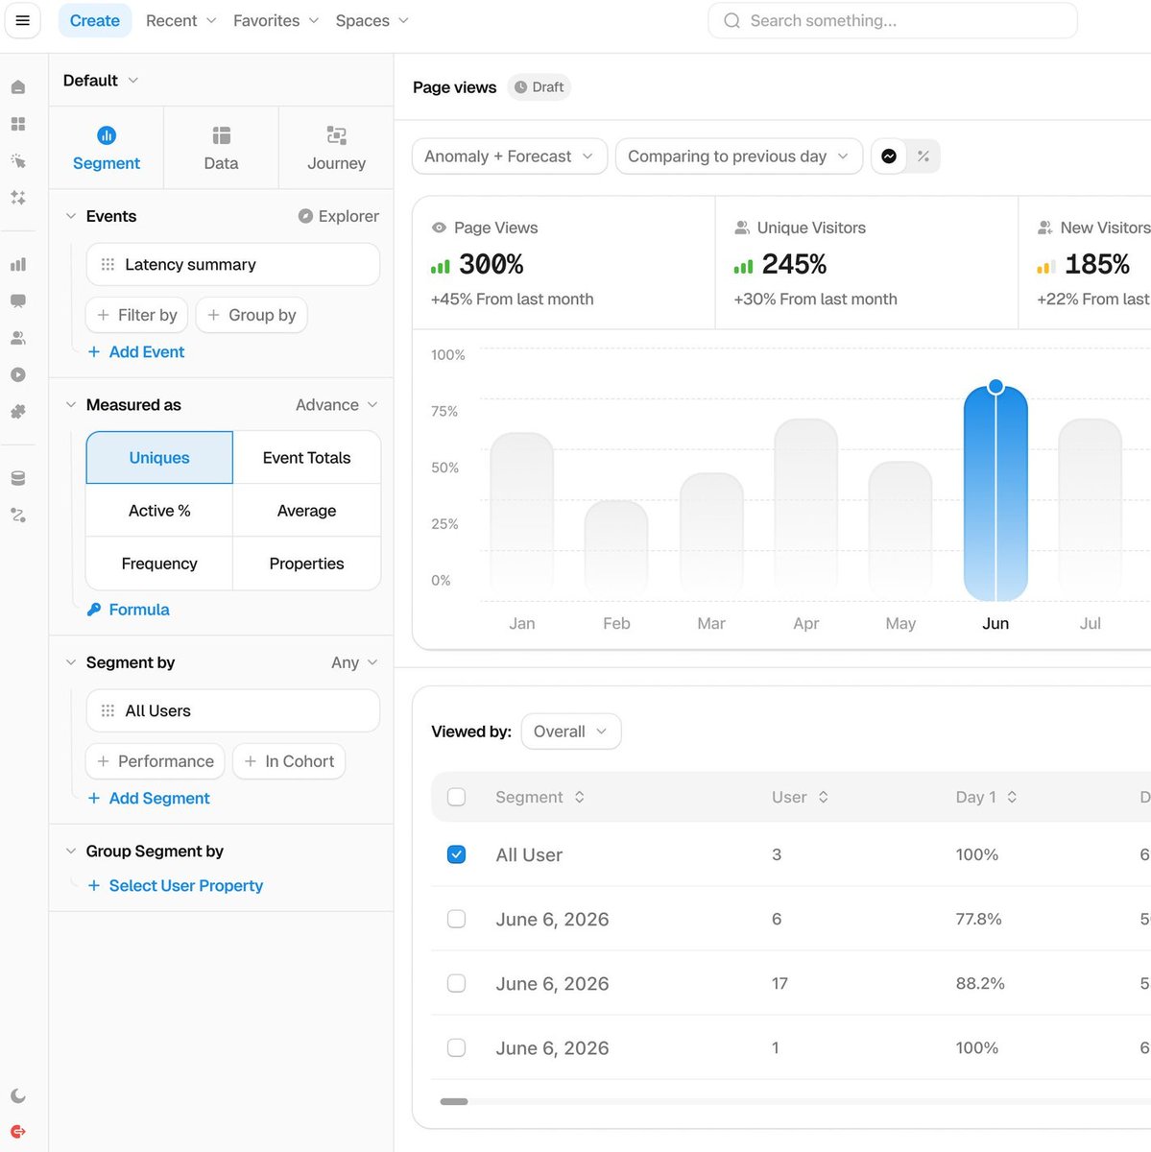Image resolution: width=1151 pixels, height=1152 pixels.
Task: Click the New Visitors person icon
Action: (x=1045, y=228)
